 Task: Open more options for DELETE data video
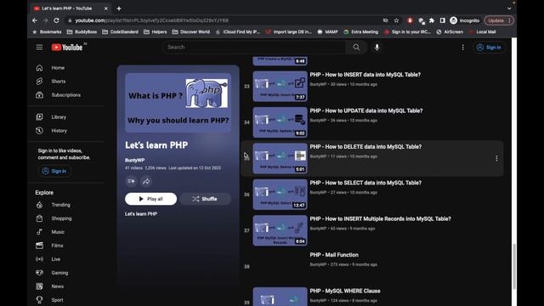click(496, 159)
